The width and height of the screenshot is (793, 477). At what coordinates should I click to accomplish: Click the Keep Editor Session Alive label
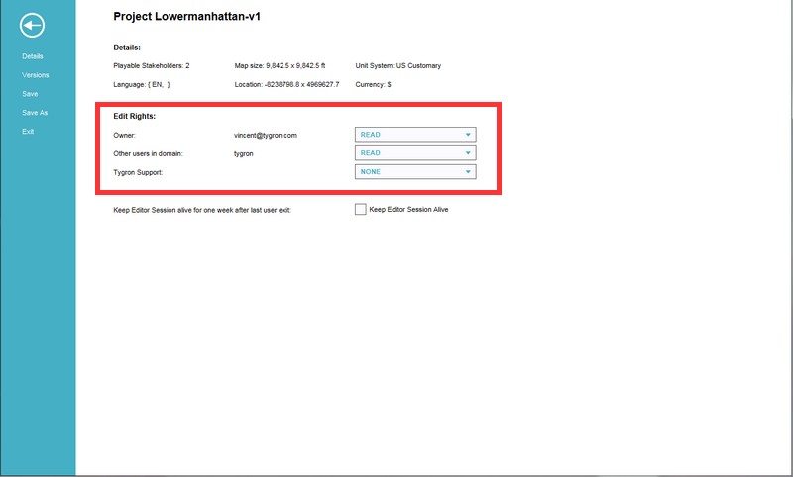point(408,210)
